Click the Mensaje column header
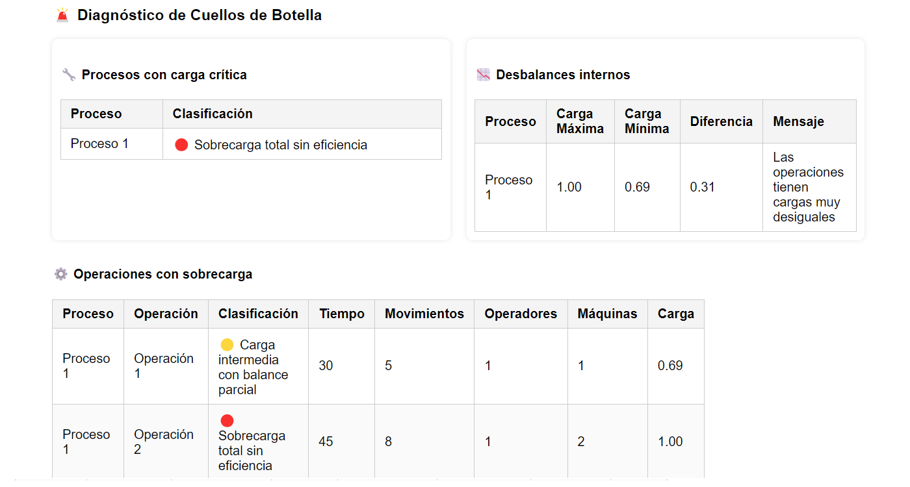Screen dimensions: 910x487 798,121
